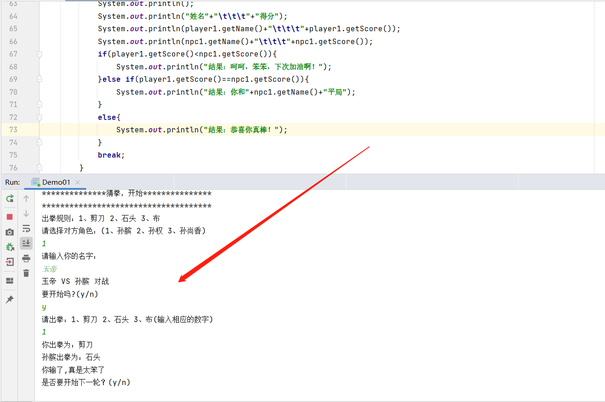605x402 pixels.
Task: Click line number 73 in the gutter
Action: [x=13, y=130]
